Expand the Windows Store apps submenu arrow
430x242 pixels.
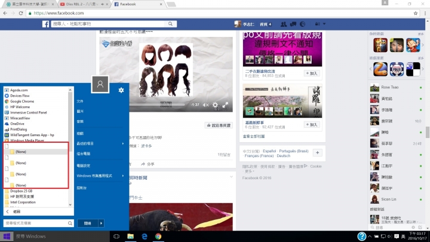(123, 176)
